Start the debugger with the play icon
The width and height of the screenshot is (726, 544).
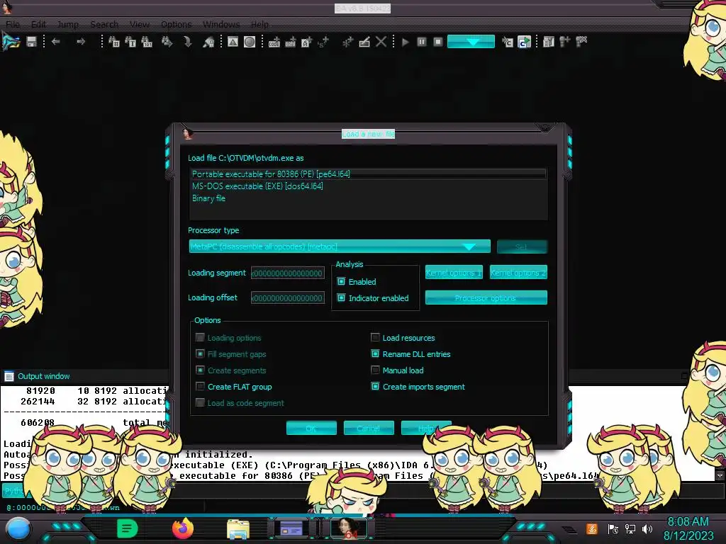(406, 42)
